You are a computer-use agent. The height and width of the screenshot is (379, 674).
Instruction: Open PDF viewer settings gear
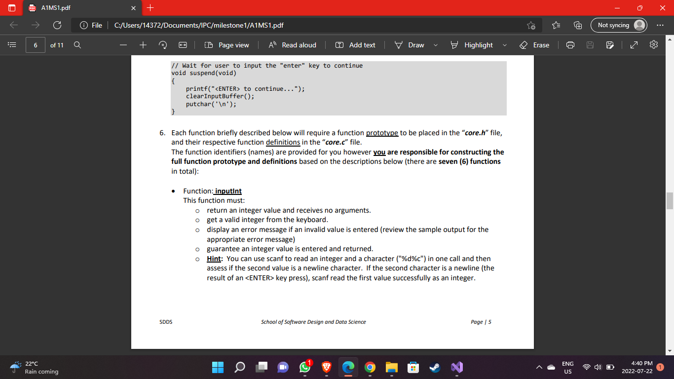coord(653,45)
